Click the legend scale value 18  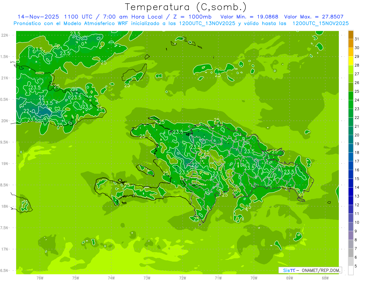tap(357, 152)
